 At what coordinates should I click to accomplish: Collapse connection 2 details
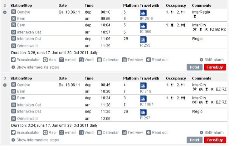(x=5, y=12)
